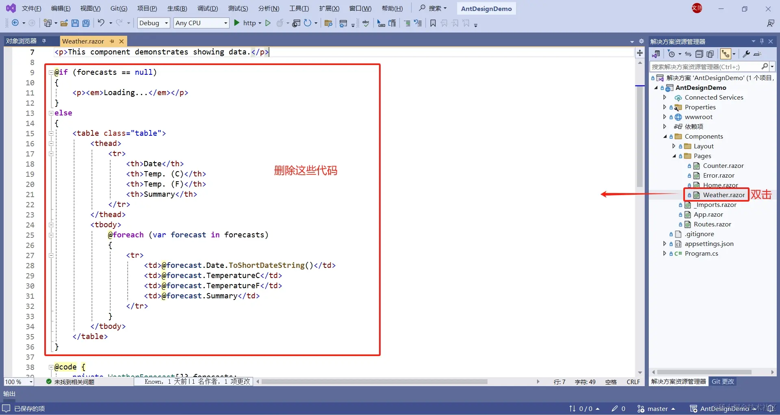This screenshot has height=415, width=780.
Task: Open the Debug configuration dropdown
Action: click(x=154, y=23)
